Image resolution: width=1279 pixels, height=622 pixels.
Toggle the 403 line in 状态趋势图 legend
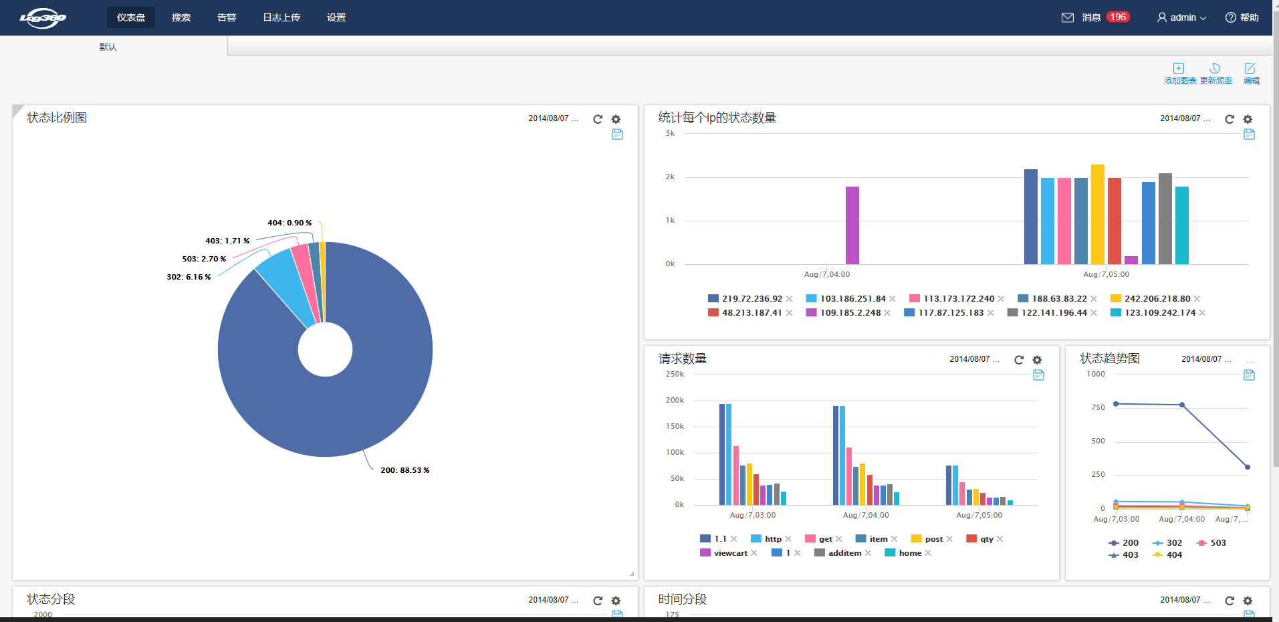pyautogui.click(x=1123, y=555)
